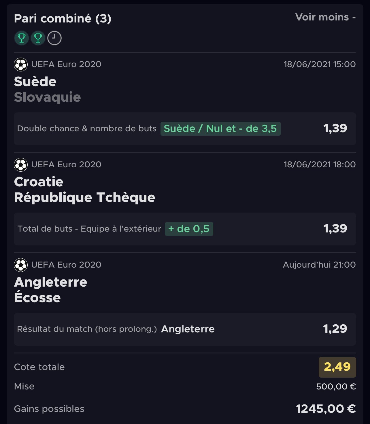Click the first green trophy icon
370x424 pixels.
22,38
